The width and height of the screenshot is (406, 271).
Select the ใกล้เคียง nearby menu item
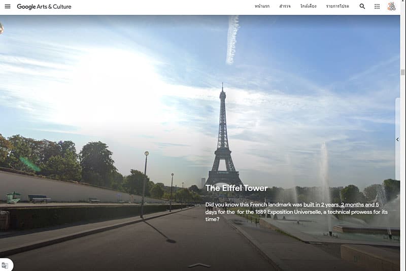coord(308,7)
